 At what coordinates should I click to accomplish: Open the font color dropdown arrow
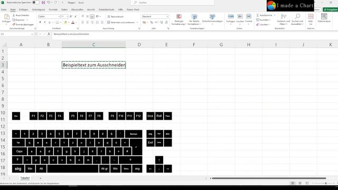[76, 22]
